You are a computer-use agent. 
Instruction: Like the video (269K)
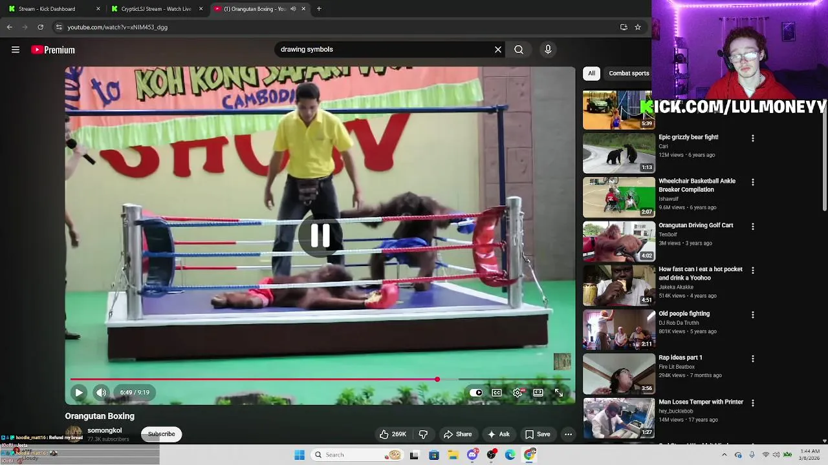393,434
